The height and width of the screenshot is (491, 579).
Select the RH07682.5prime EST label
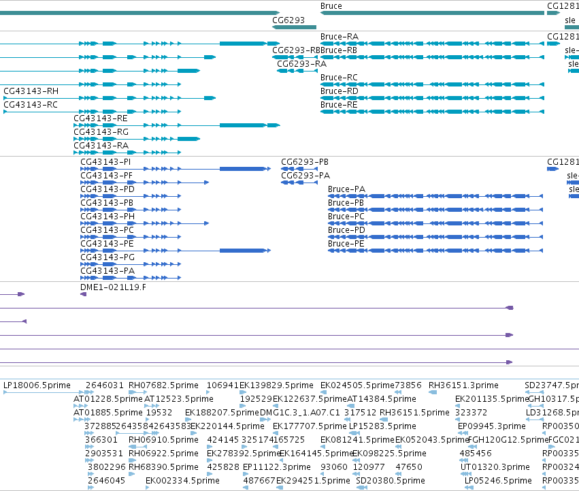click(x=163, y=385)
